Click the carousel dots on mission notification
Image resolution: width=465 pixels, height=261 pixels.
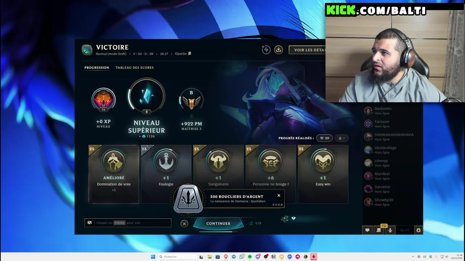tap(277, 205)
